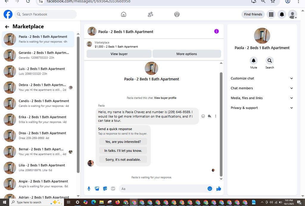This screenshot has height=206, width=305.
Task: Send quick response 'Yes, are you interested?'
Action: click(x=123, y=142)
